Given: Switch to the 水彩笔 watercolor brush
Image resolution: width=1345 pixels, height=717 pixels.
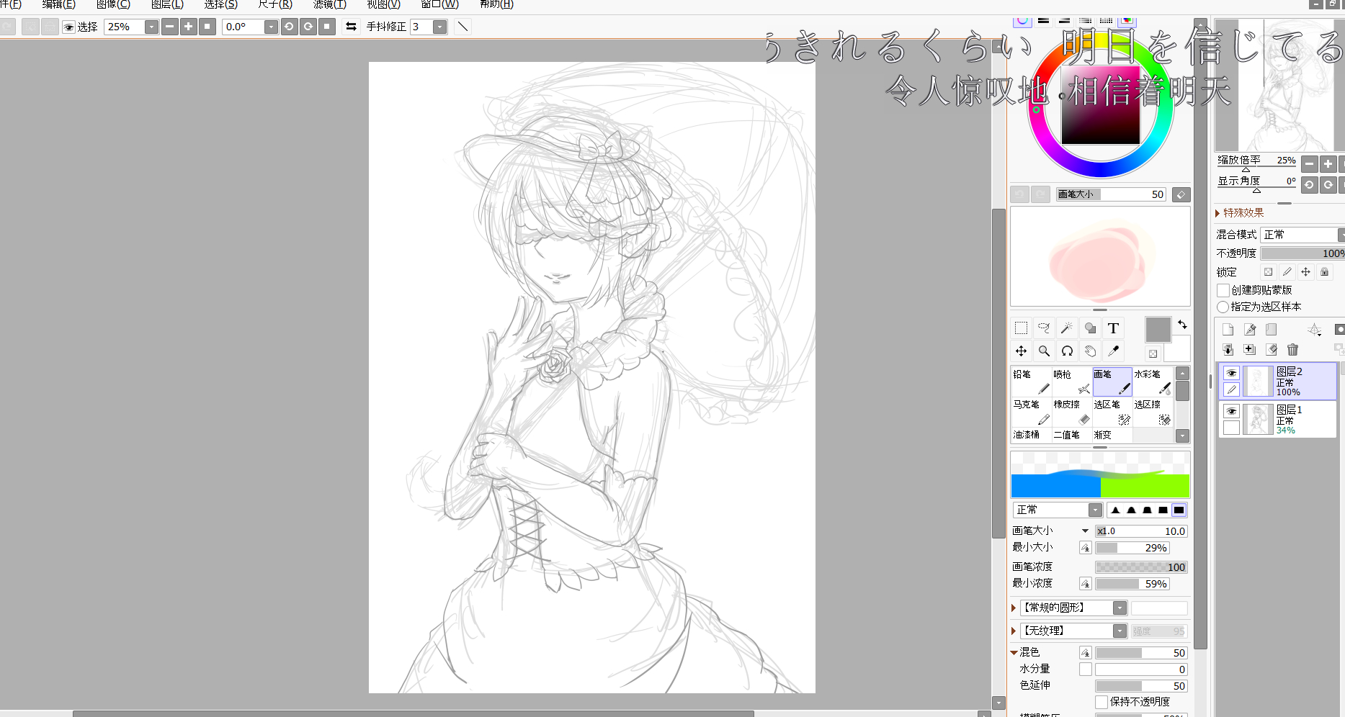Looking at the screenshot, I should (1153, 382).
